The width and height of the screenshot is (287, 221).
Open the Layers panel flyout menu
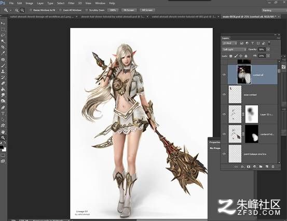point(278,38)
